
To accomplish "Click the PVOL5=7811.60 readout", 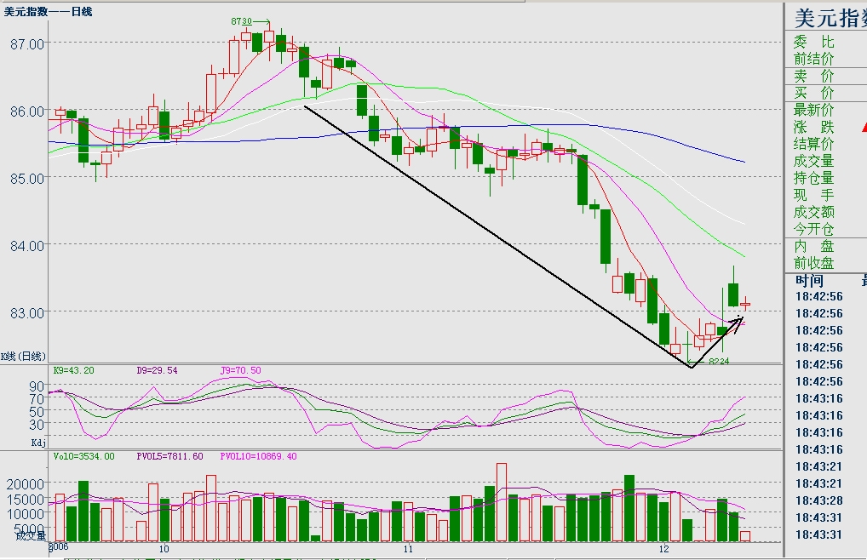I will click(x=169, y=457).
